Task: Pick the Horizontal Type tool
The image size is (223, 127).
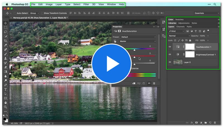Action: [x=5, y=89]
